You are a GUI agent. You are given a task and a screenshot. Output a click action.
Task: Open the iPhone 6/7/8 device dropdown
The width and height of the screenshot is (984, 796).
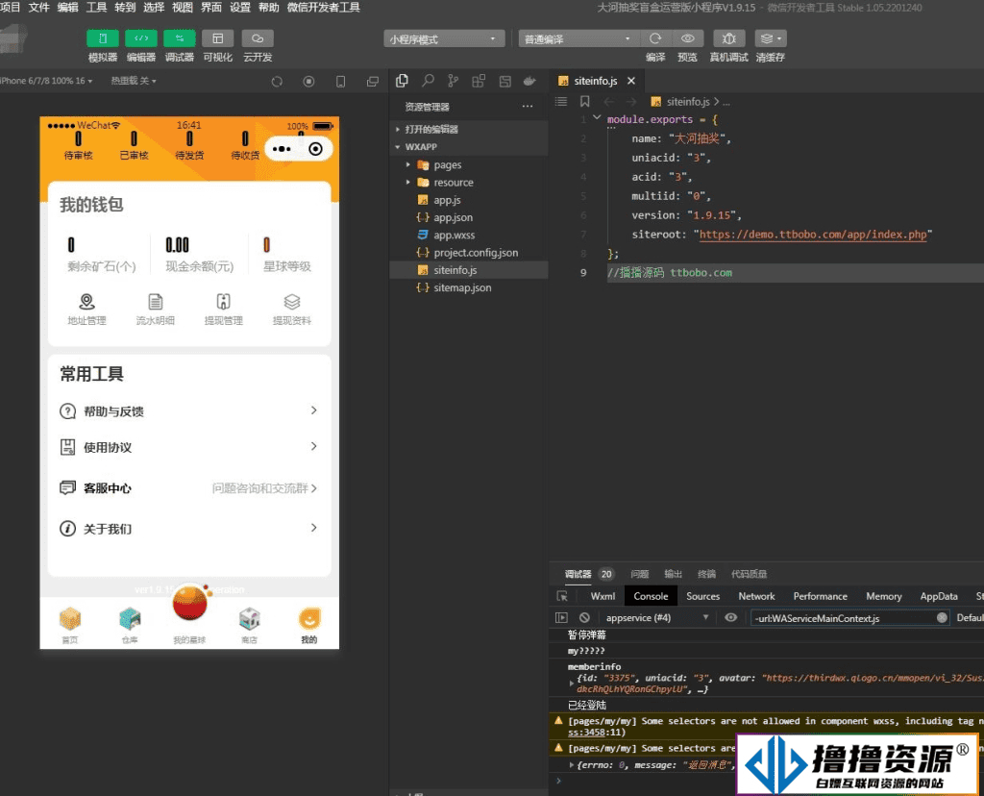point(46,81)
